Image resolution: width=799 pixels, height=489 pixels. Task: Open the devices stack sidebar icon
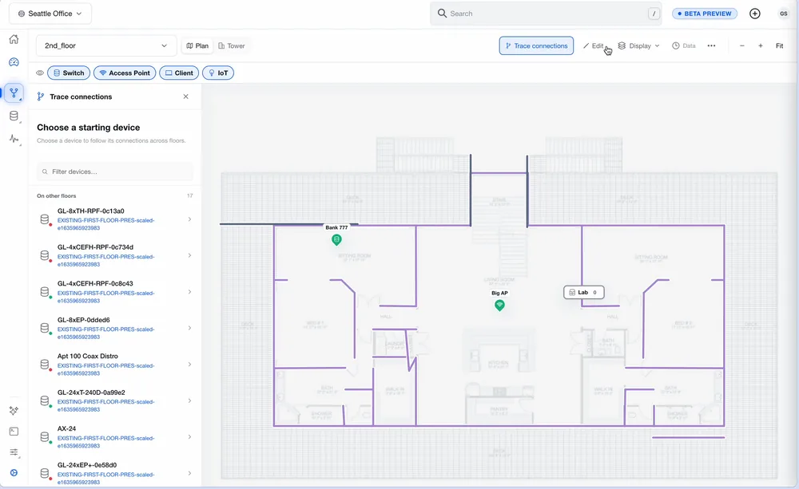pyautogui.click(x=14, y=116)
